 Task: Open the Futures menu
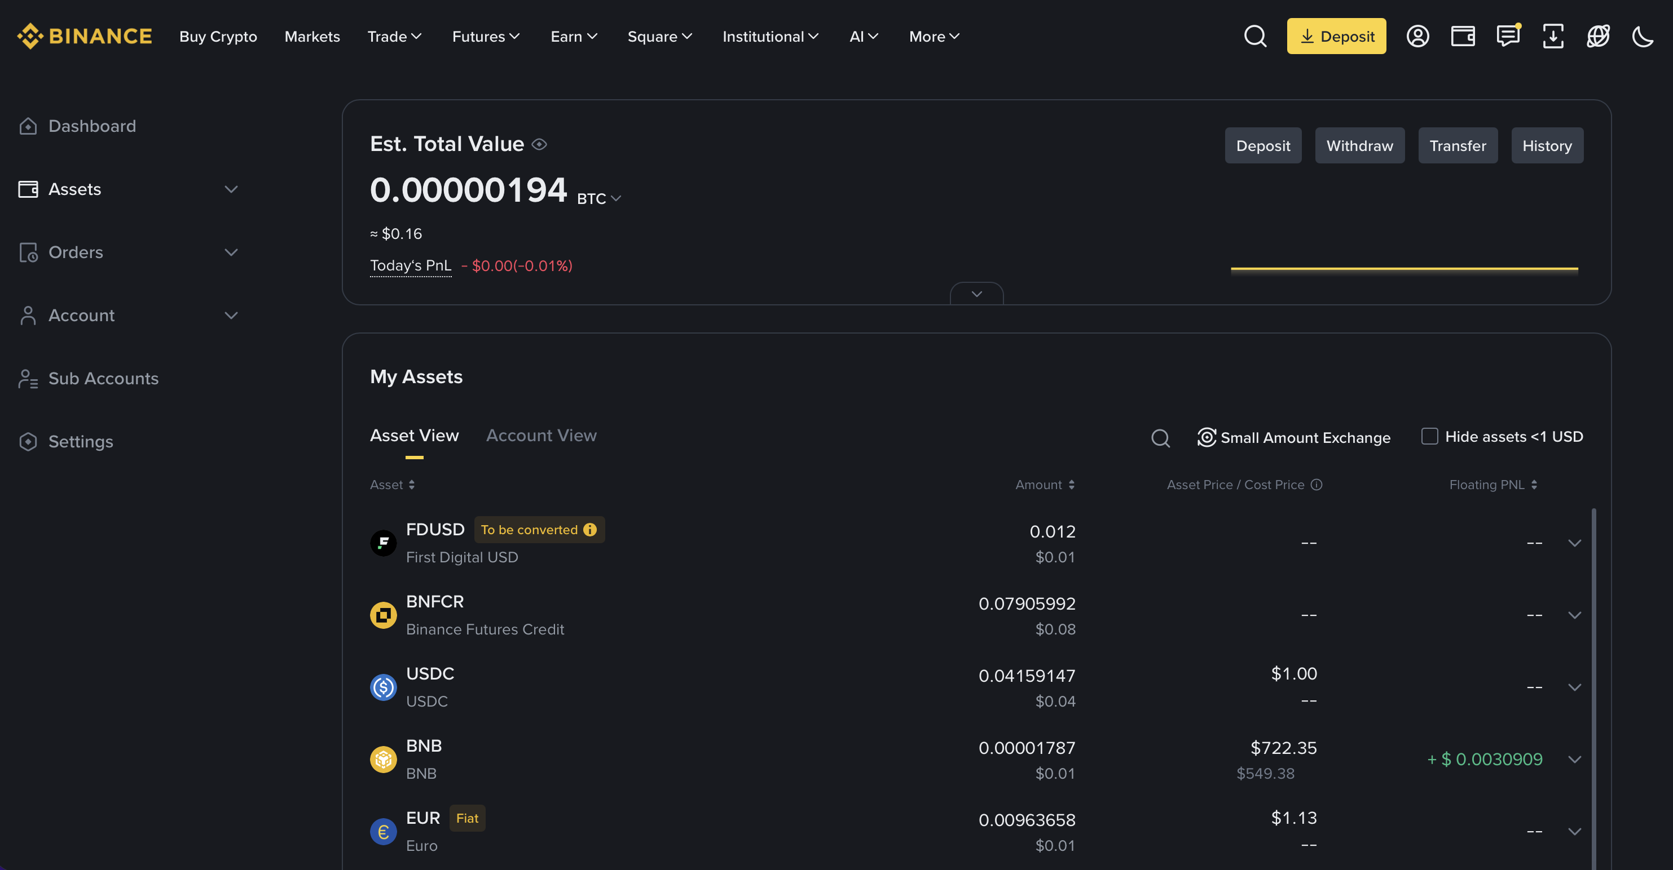tap(485, 36)
